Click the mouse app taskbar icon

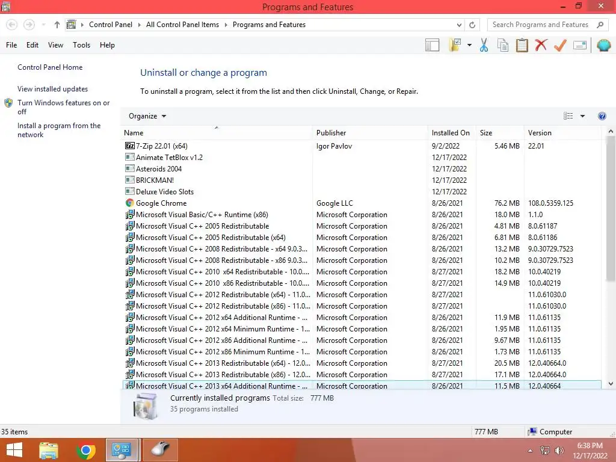[x=160, y=450]
